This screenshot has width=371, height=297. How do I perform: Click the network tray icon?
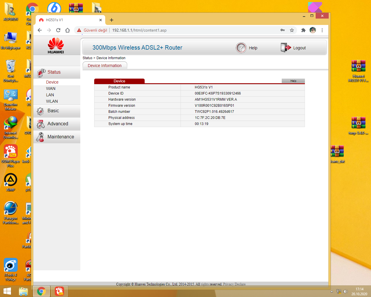pos(339,291)
